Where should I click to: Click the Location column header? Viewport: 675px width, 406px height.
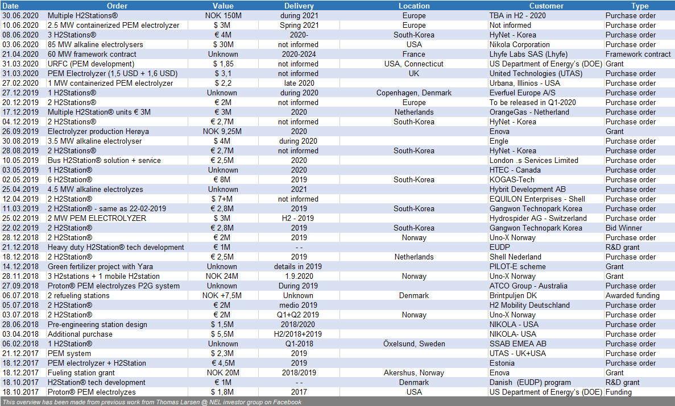[x=413, y=6]
